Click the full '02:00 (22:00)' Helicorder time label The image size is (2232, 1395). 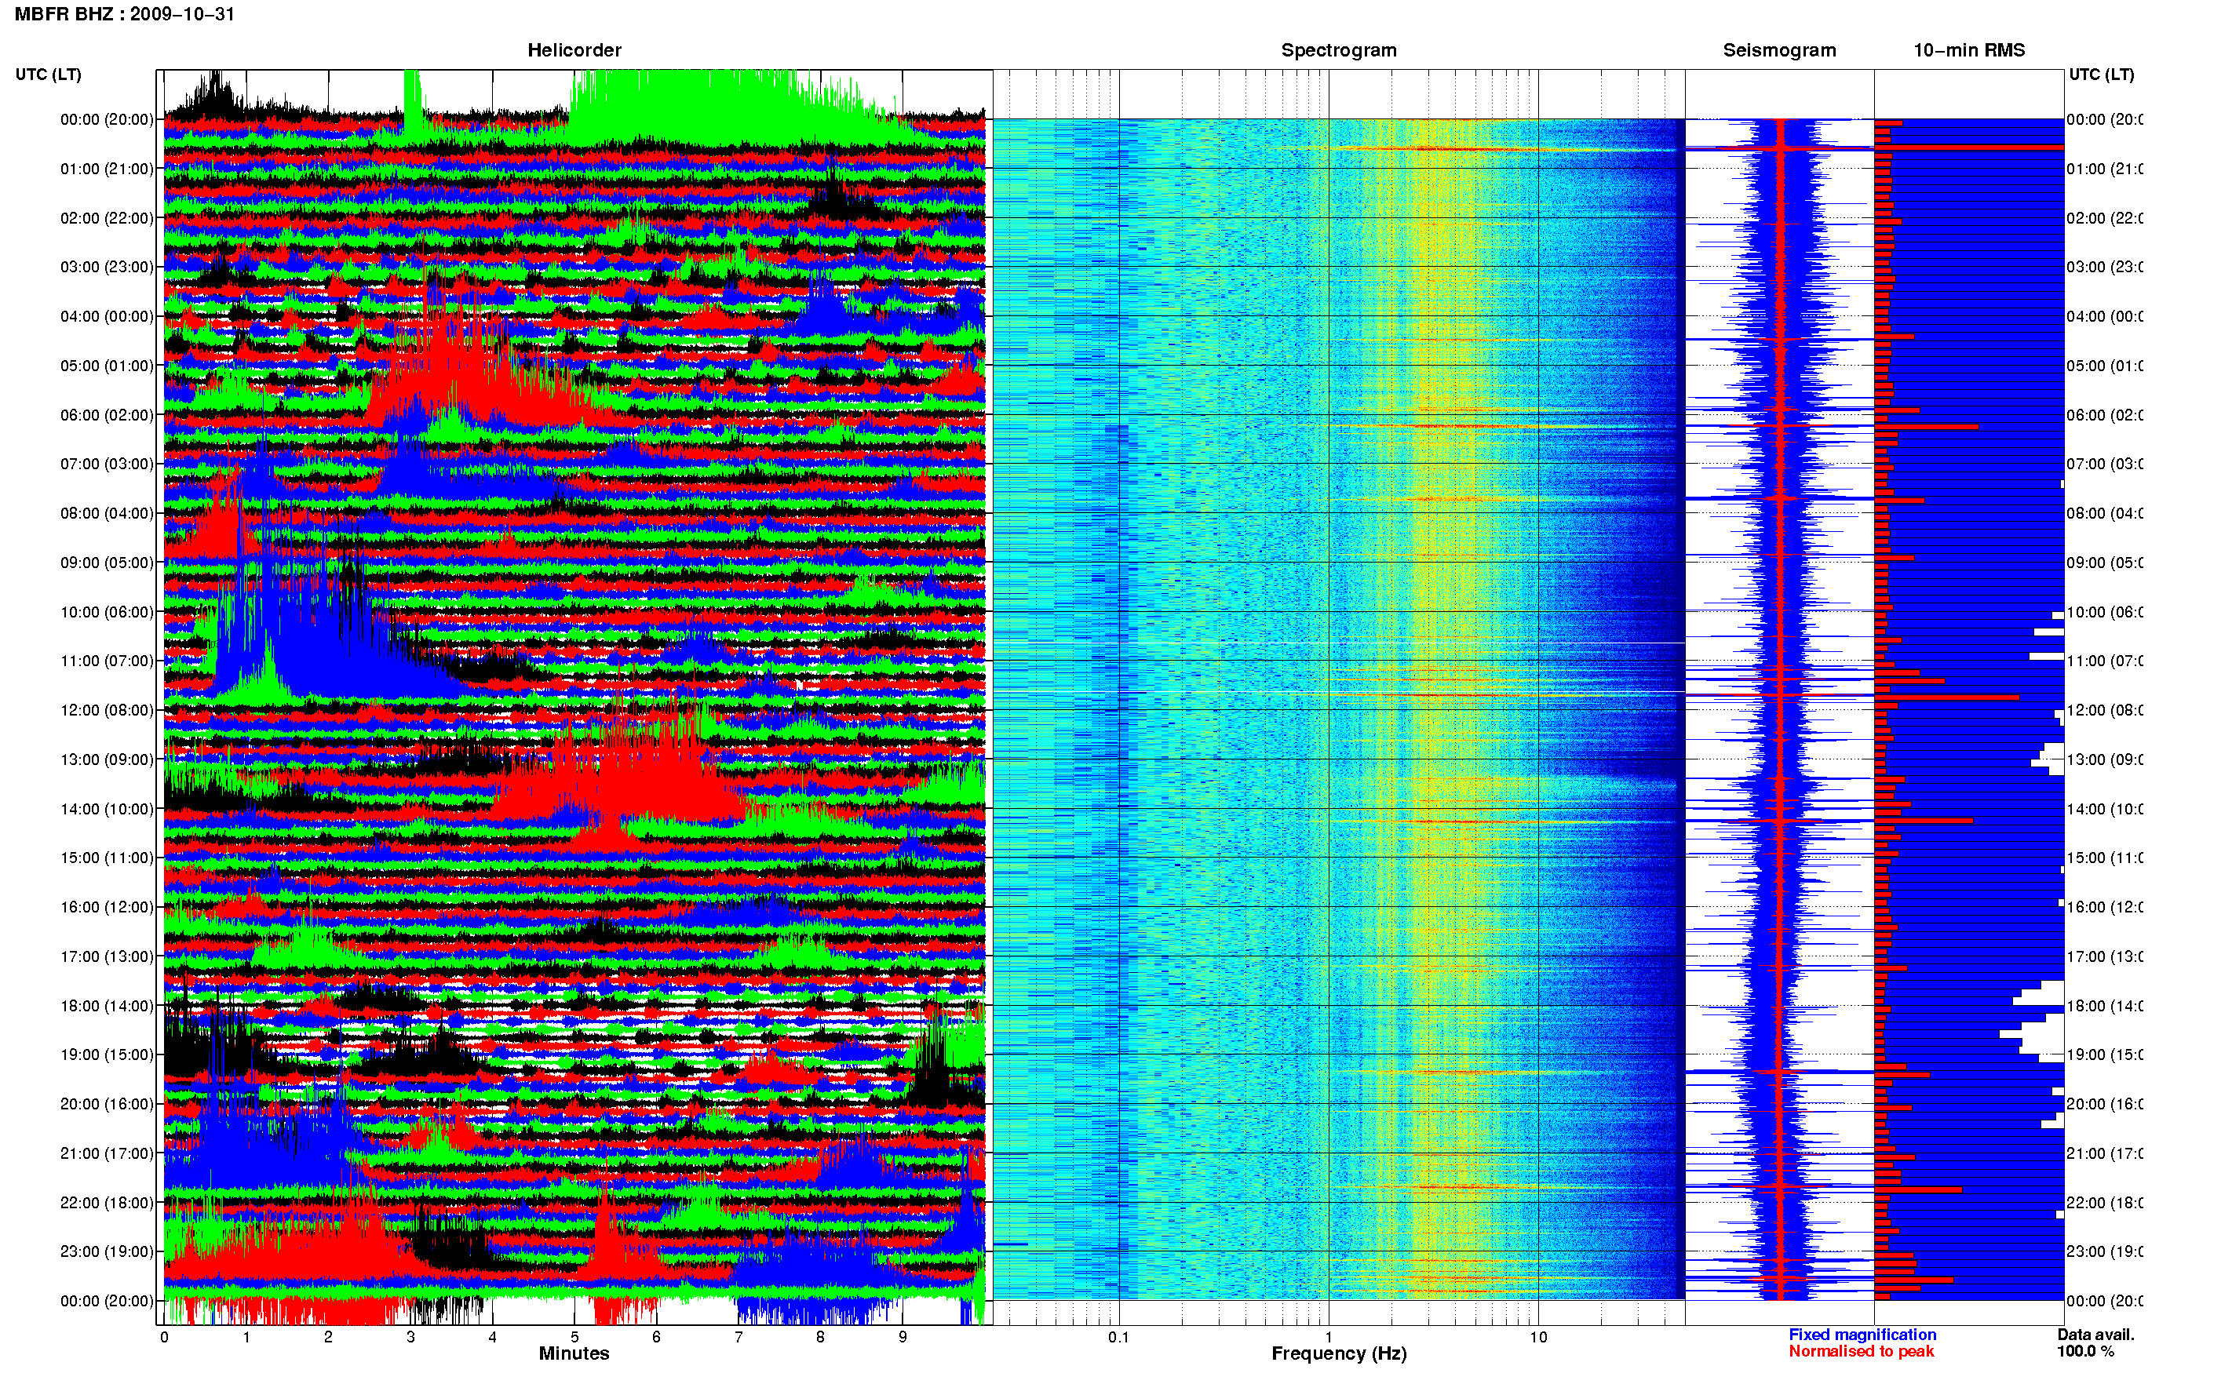pyautogui.click(x=107, y=219)
